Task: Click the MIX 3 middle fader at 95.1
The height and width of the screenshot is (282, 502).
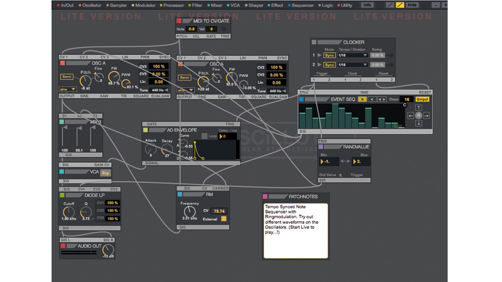Action: 79,128
